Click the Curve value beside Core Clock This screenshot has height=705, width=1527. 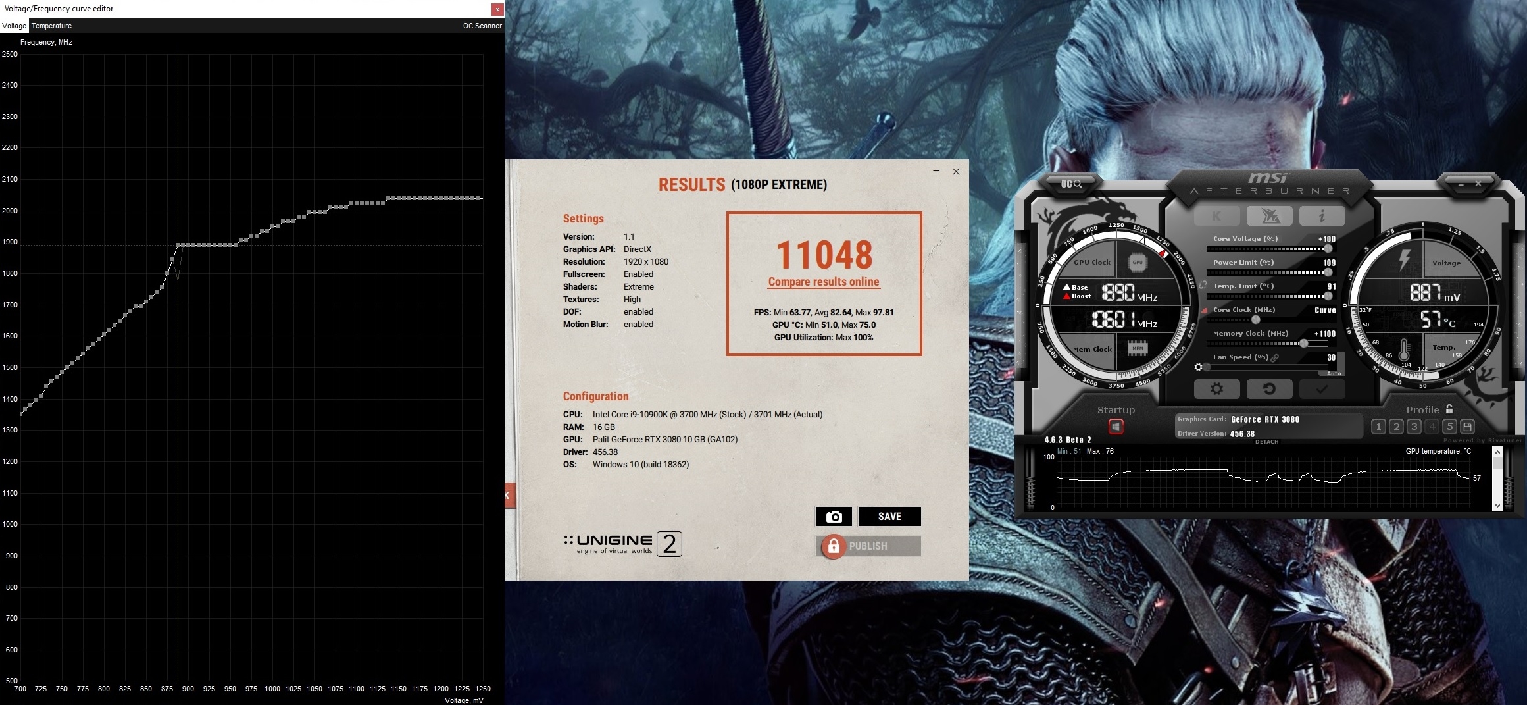[x=1325, y=310]
